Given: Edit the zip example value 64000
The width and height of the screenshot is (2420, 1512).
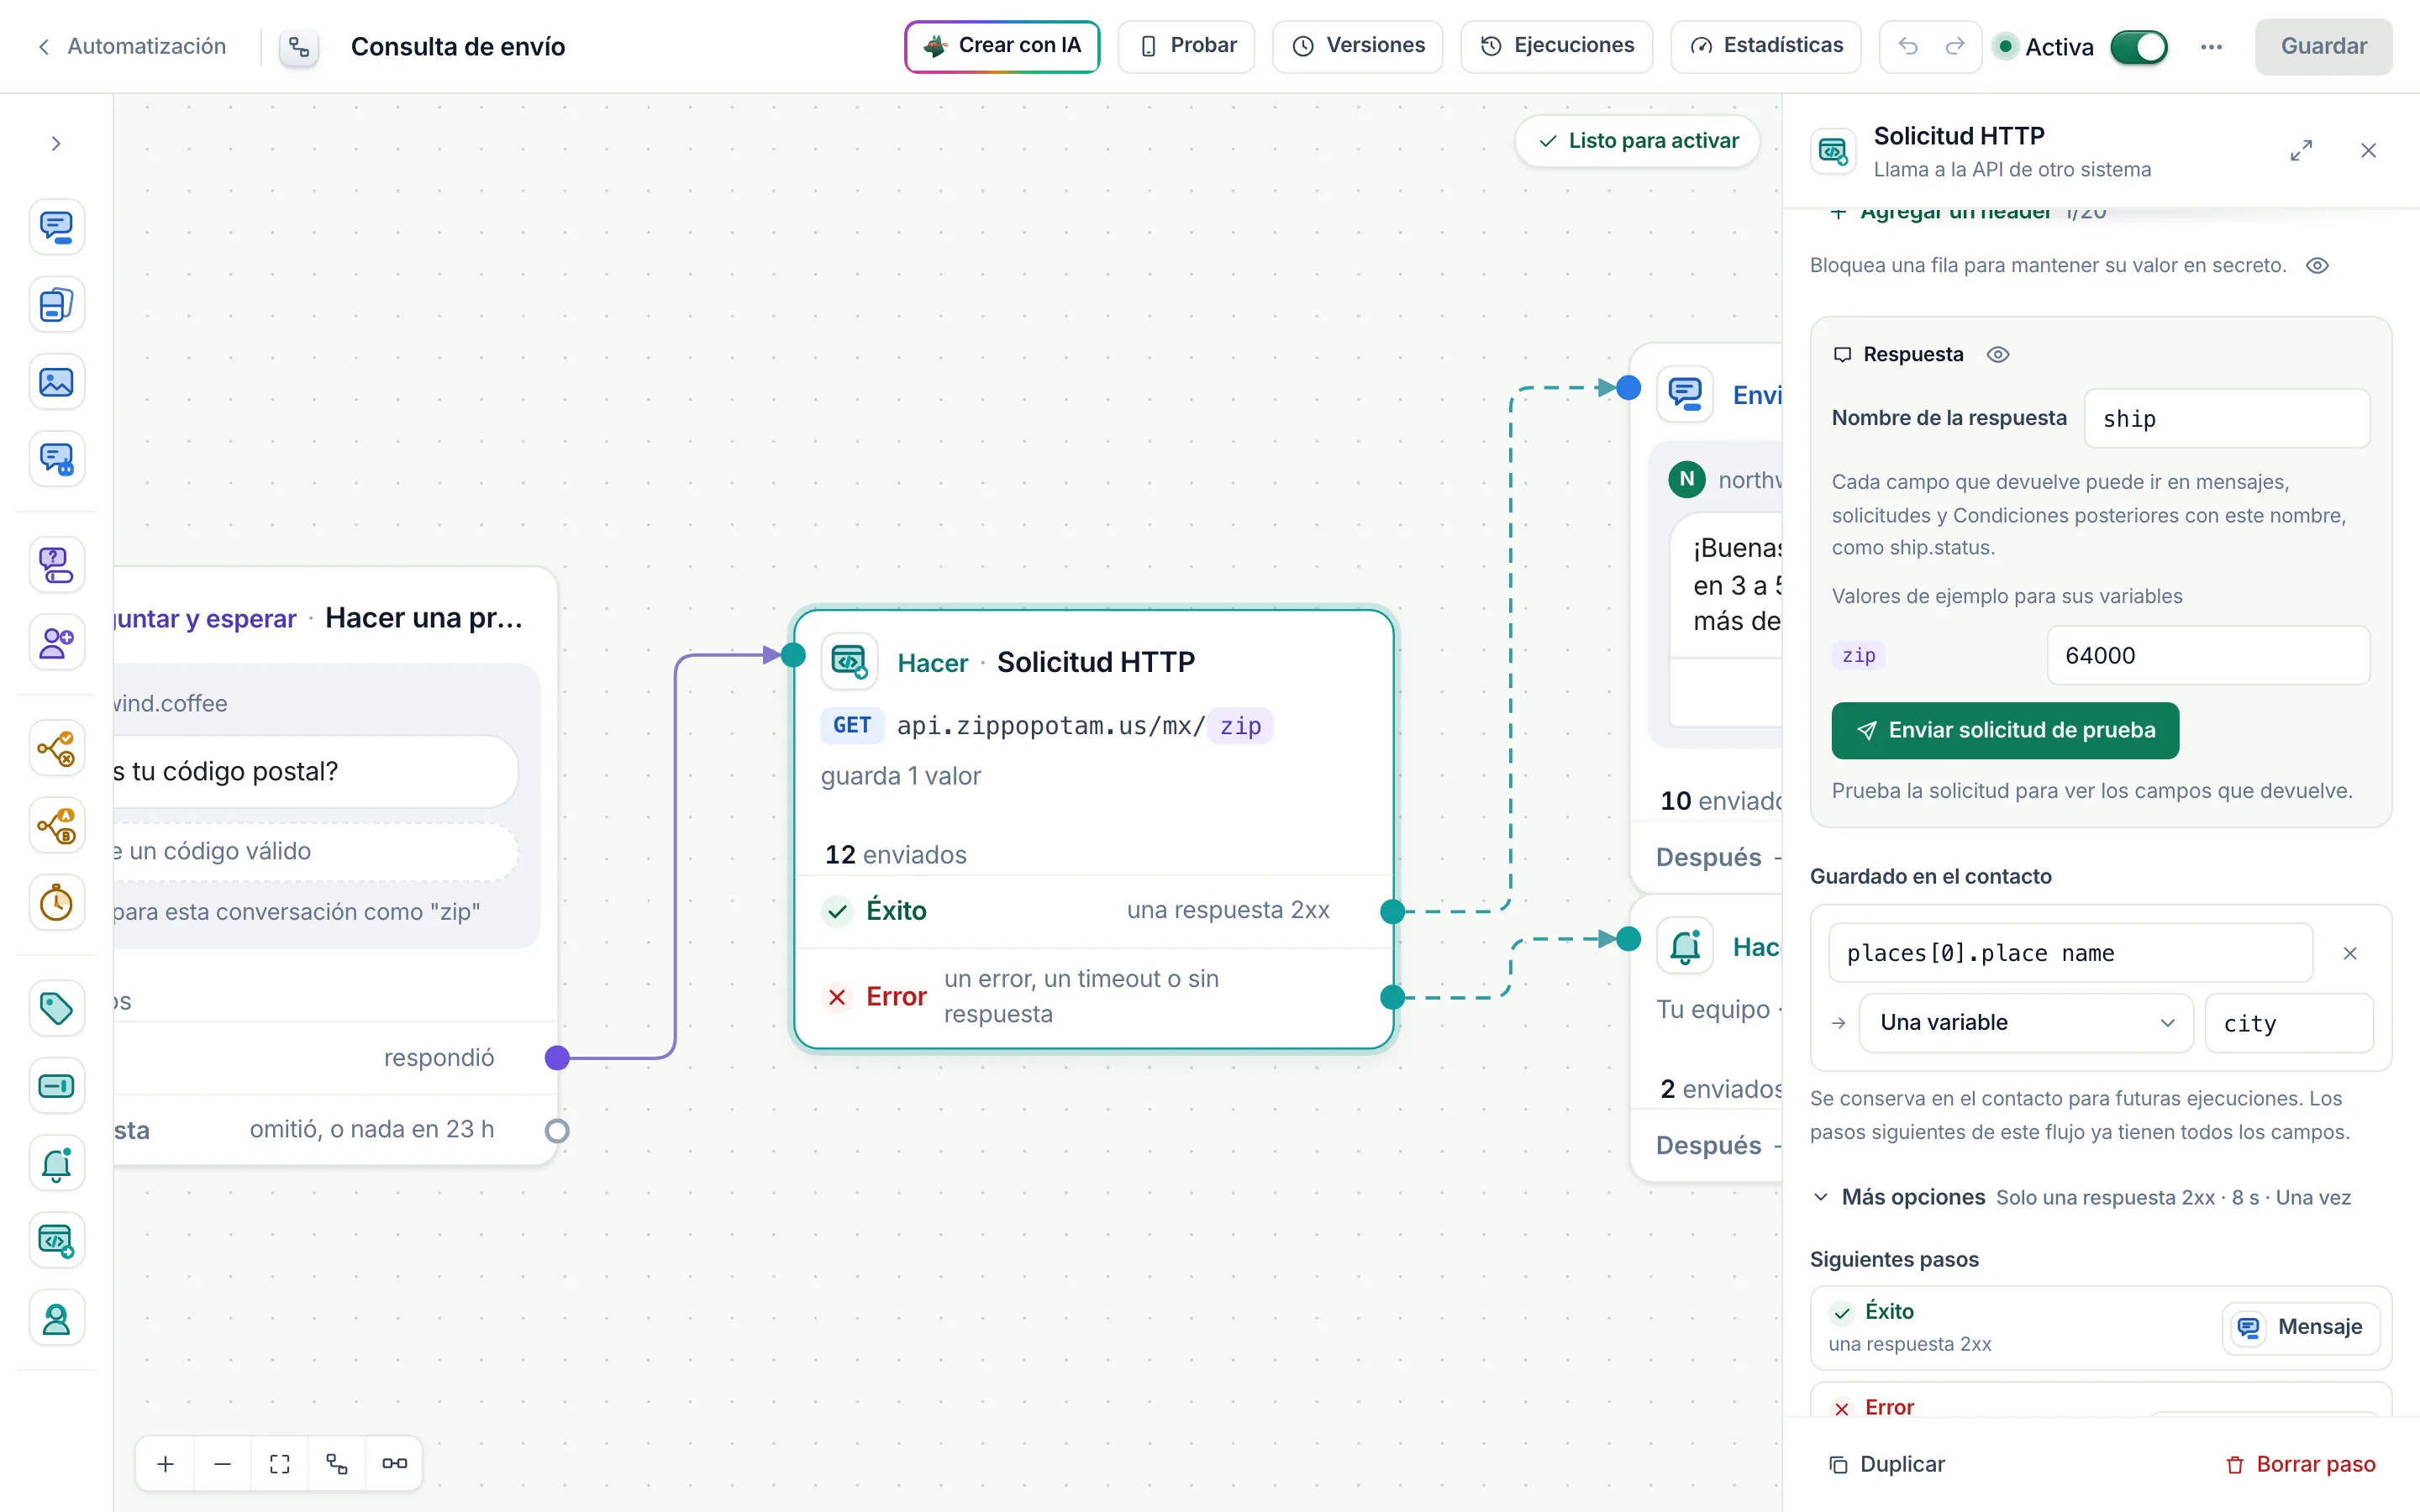Looking at the screenshot, I should click(2208, 655).
